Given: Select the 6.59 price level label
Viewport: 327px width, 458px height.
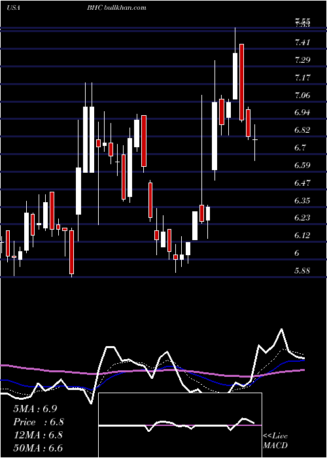Looking at the screenshot, I should tap(302, 166).
